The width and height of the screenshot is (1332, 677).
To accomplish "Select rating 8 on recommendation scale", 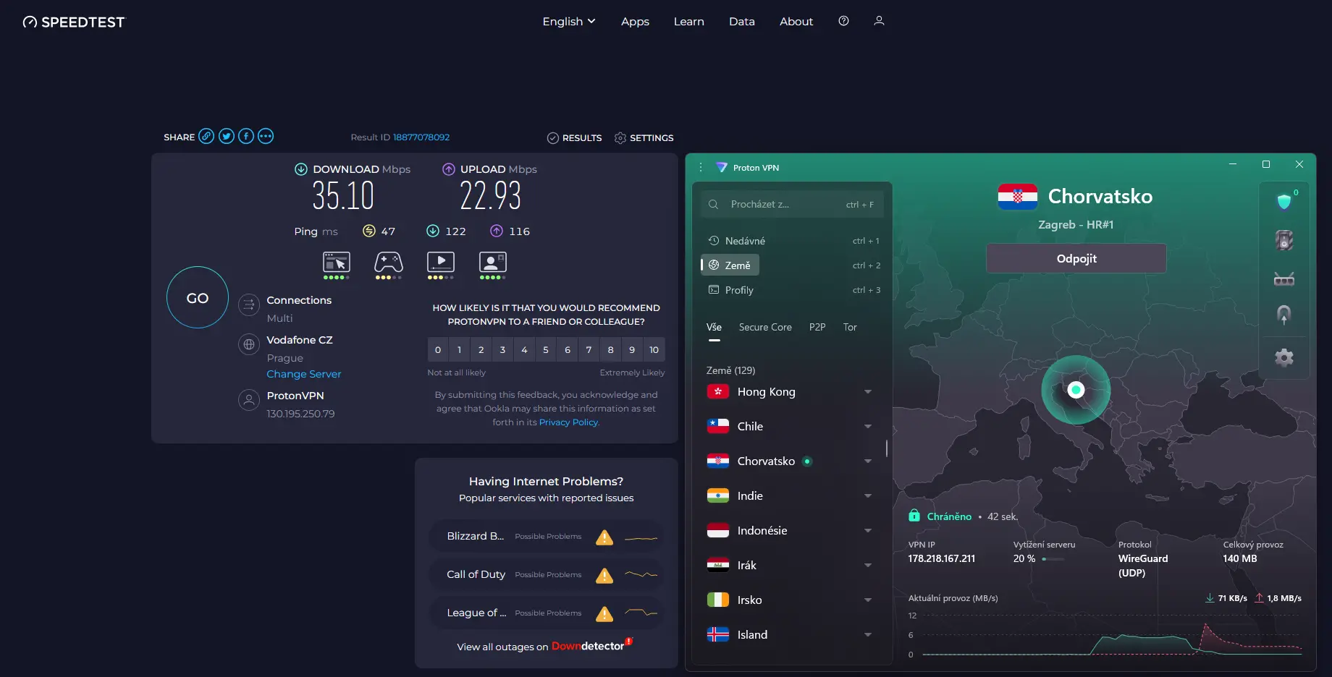I will (610, 349).
